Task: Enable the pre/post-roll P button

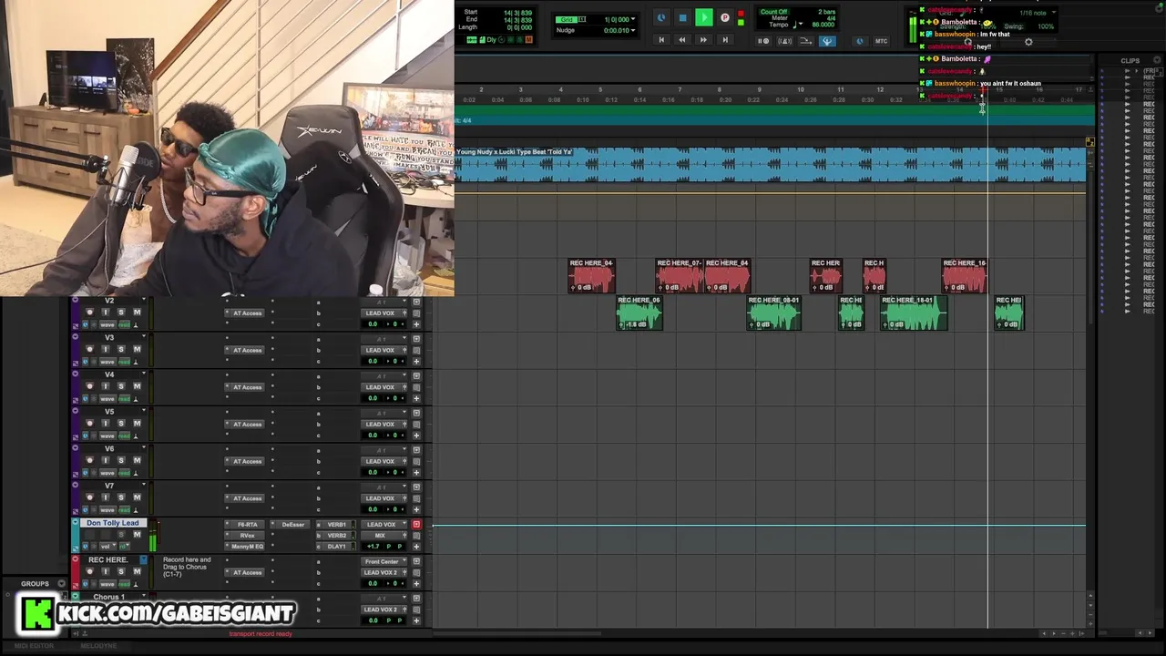Action: [725, 17]
